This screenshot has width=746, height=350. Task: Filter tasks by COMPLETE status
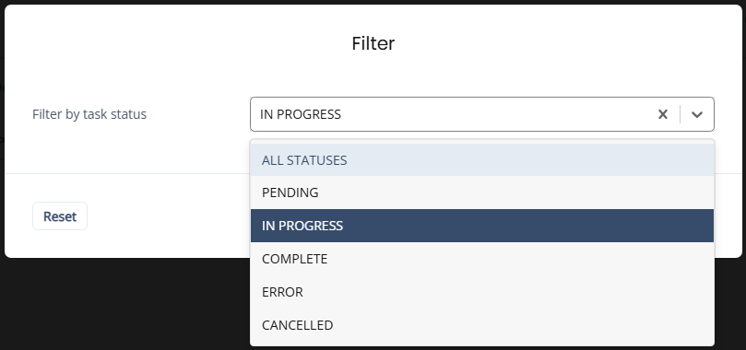[x=482, y=259]
